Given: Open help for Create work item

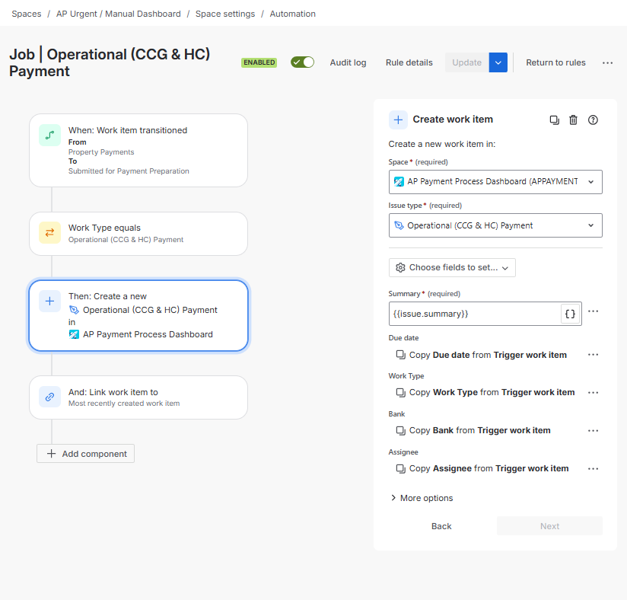Looking at the screenshot, I should pos(593,120).
